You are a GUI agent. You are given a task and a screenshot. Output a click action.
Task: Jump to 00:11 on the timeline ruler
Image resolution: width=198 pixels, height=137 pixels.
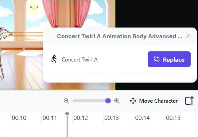click(x=50, y=118)
